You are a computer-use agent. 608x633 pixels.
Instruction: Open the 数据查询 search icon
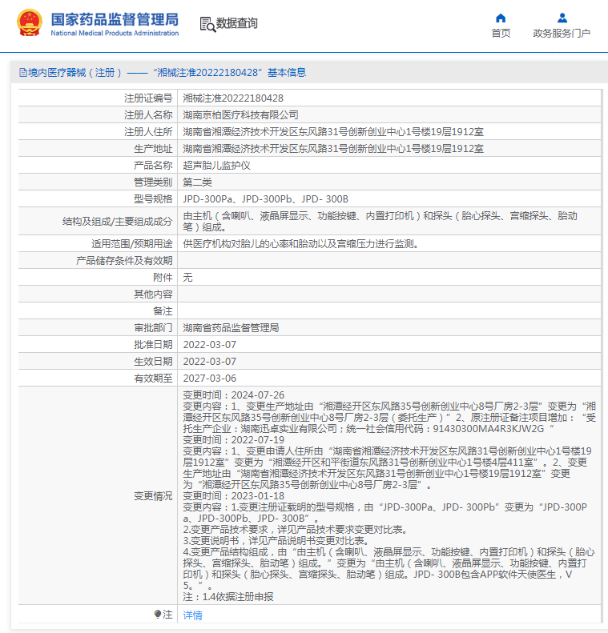208,24
